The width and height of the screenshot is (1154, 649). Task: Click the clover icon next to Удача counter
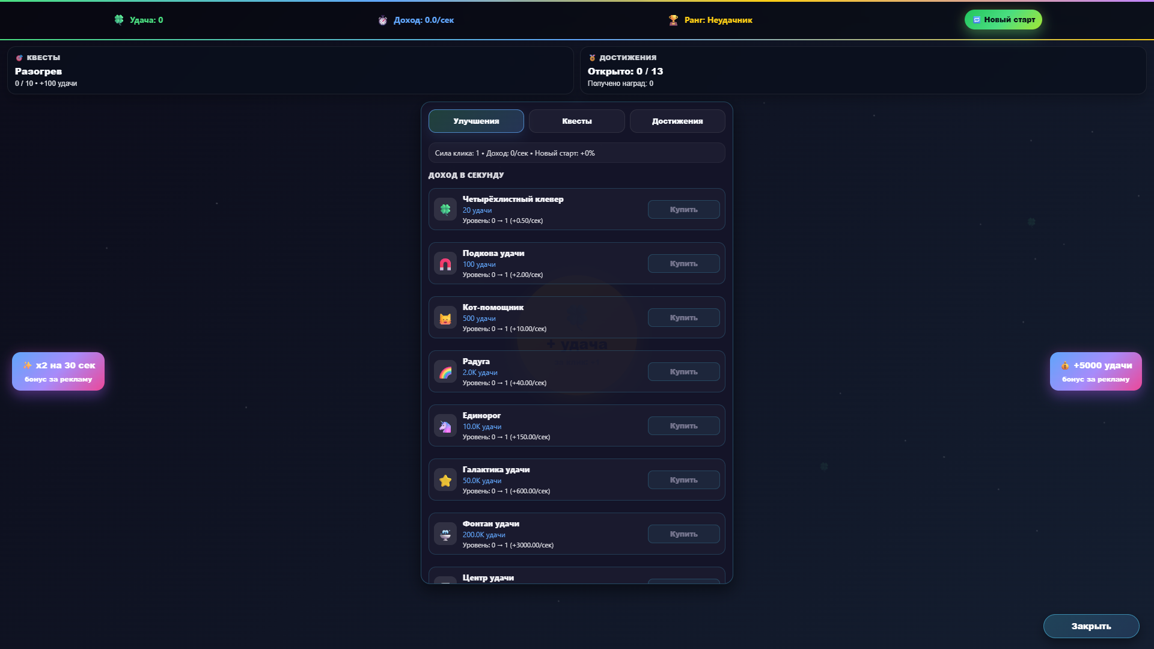coord(119,20)
